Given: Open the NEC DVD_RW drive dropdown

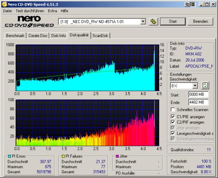Looking at the screenshot, I should click(143, 21).
